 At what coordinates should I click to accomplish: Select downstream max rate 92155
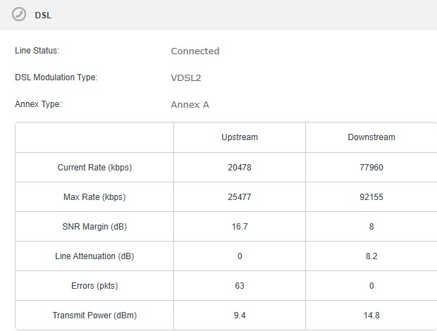click(x=371, y=197)
